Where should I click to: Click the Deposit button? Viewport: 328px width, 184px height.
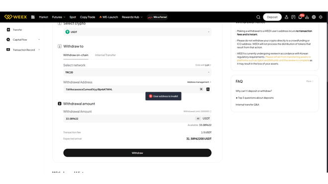(x=272, y=17)
